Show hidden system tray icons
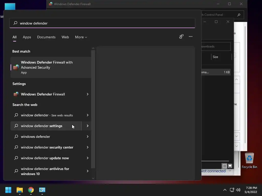The height and width of the screenshot is (196, 262). point(225,190)
